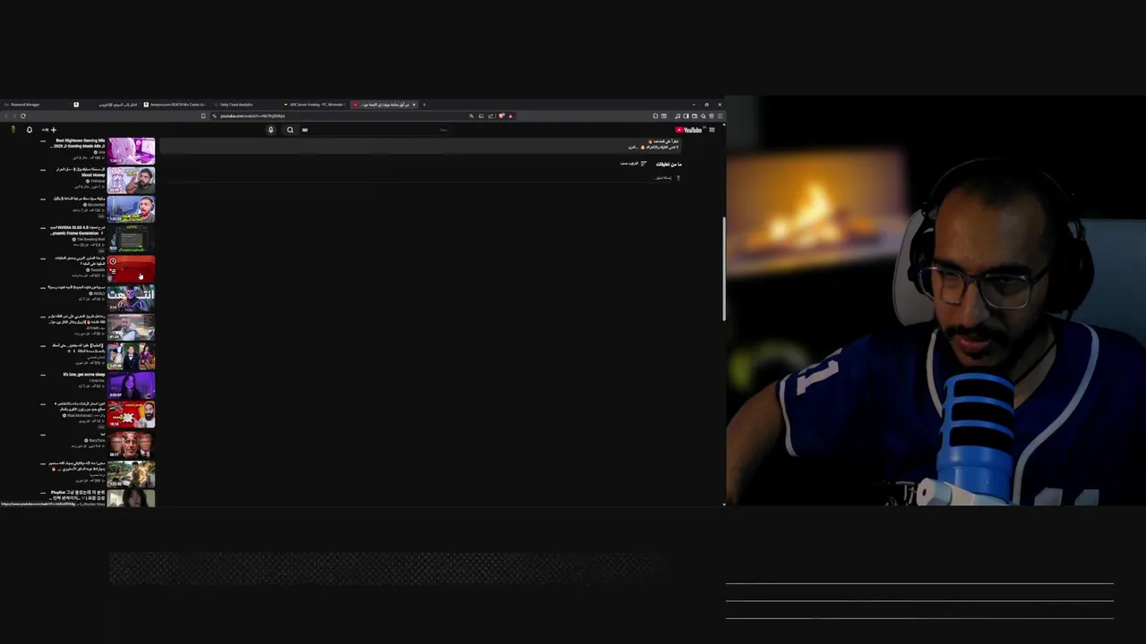Open the browser wallet toolbar icon
This screenshot has height=644, width=1146.
coord(695,116)
